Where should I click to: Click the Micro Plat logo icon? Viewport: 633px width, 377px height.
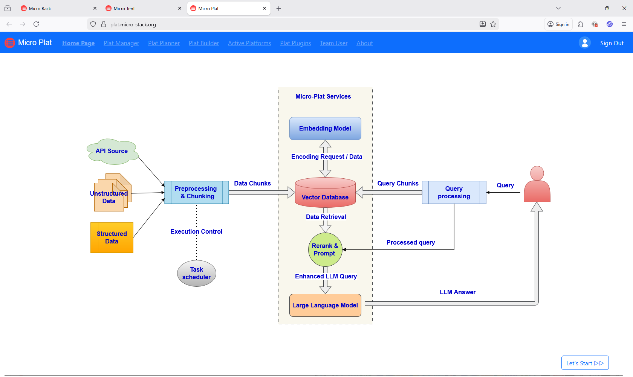[9, 43]
